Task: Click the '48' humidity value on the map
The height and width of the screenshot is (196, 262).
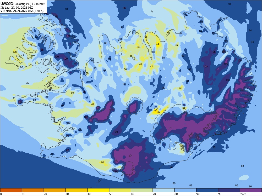Action: pos(141,65)
